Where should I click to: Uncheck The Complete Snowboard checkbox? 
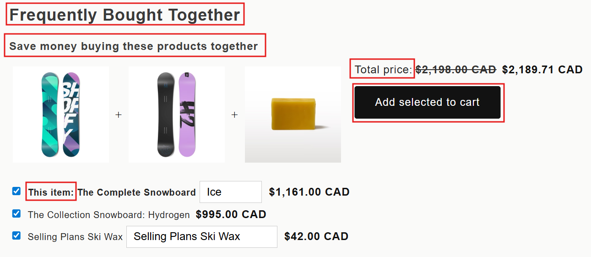16,191
